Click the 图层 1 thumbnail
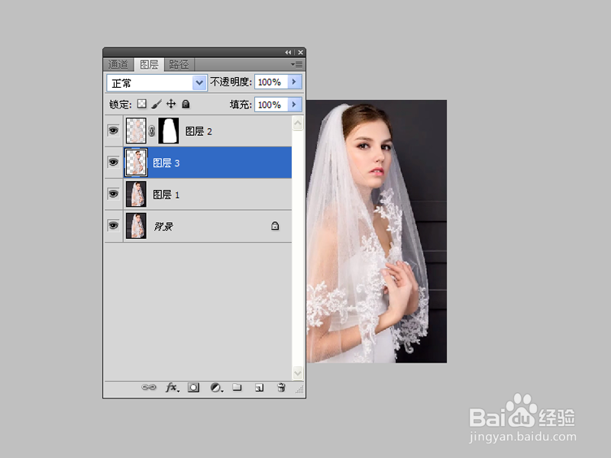Viewport: 611px width, 458px height. point(136,194)
